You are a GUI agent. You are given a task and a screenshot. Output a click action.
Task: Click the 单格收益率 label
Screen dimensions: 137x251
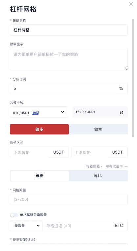114,166
